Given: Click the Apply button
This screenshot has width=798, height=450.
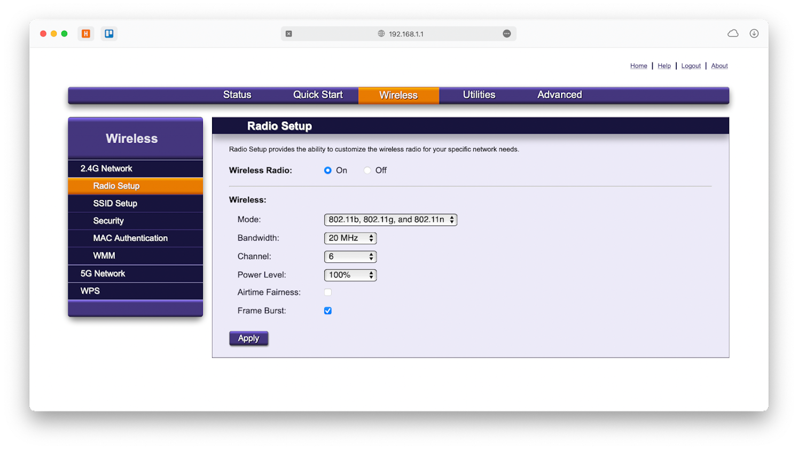Looking at the screenshot, I should [x=248, y=338].
